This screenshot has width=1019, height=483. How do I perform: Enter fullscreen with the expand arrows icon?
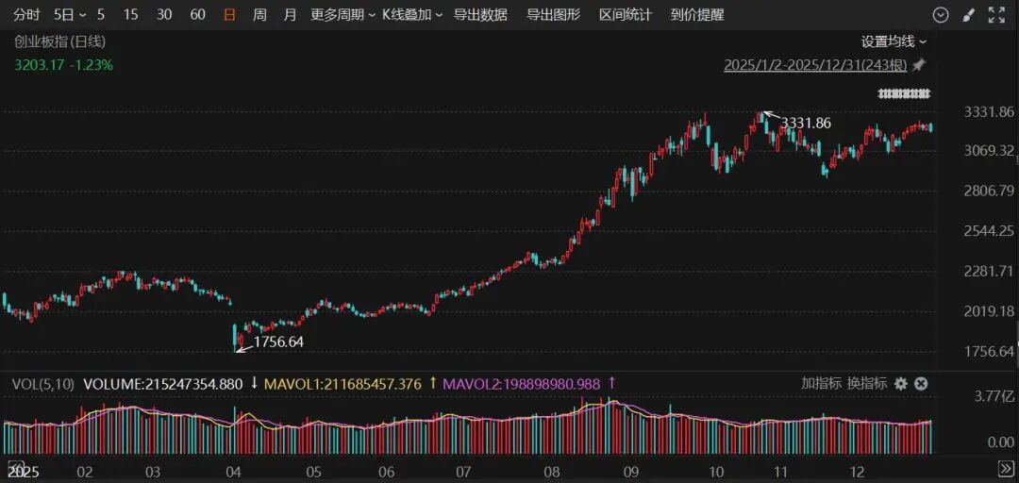coord(996,14)
